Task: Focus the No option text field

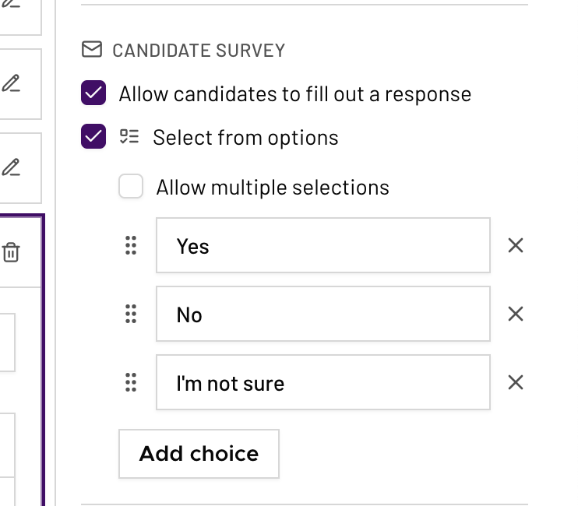Action: 322,314
